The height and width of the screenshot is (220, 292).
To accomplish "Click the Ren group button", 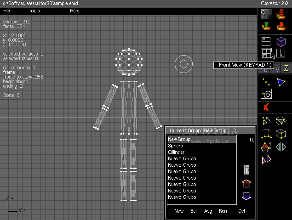I will point(223,211).
